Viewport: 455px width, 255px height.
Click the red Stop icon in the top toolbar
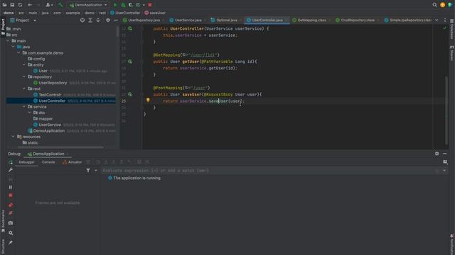click(150, 5)
